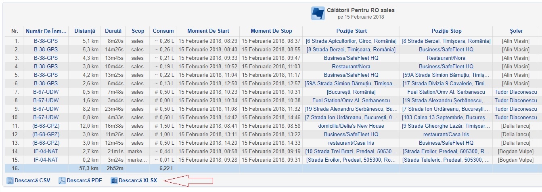Sort by Poziție Start header

coord(352,31)
